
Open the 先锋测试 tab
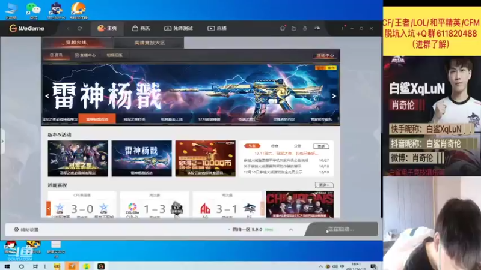click(x=179, y=28)
